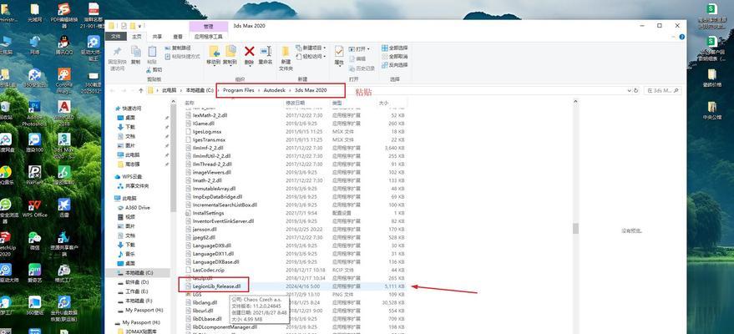The image size is (734, 334).
Task: Click the Properties checkmark icon
Action: tap(339, 51)
